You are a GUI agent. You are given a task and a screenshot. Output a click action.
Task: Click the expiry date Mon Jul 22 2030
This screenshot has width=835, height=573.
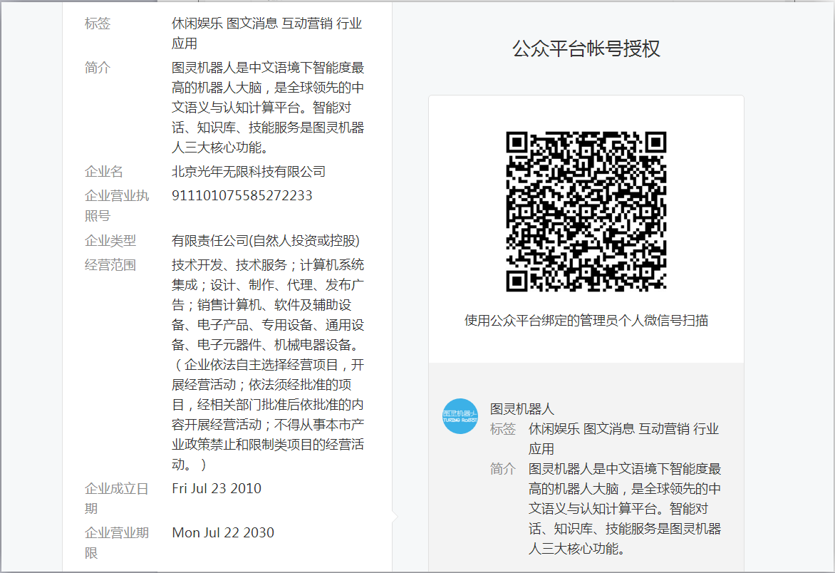(x=223, y=533)
